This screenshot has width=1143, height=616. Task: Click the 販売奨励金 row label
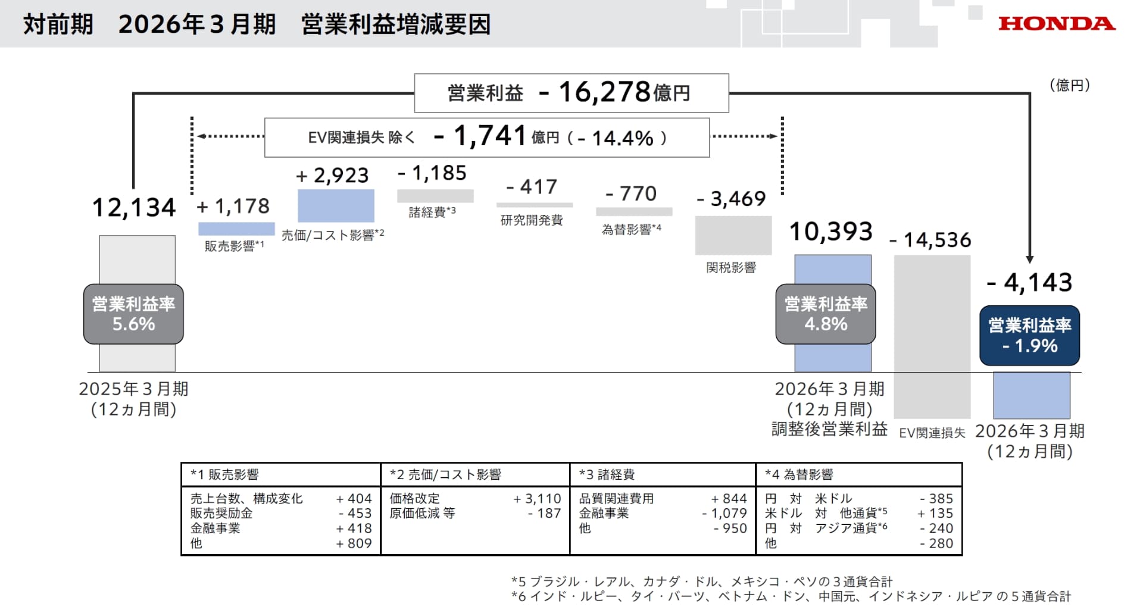[x=221, y=513]
